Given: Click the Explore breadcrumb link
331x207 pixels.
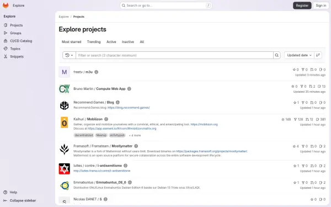Looking at the screenshot, I should (x=63, y=17).
